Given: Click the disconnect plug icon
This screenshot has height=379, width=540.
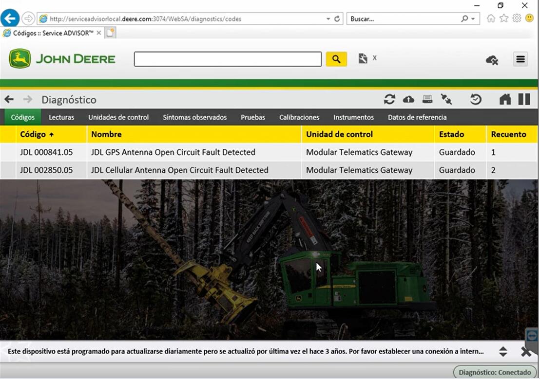Looking at the screenshot, I should [x=446, y=99].
